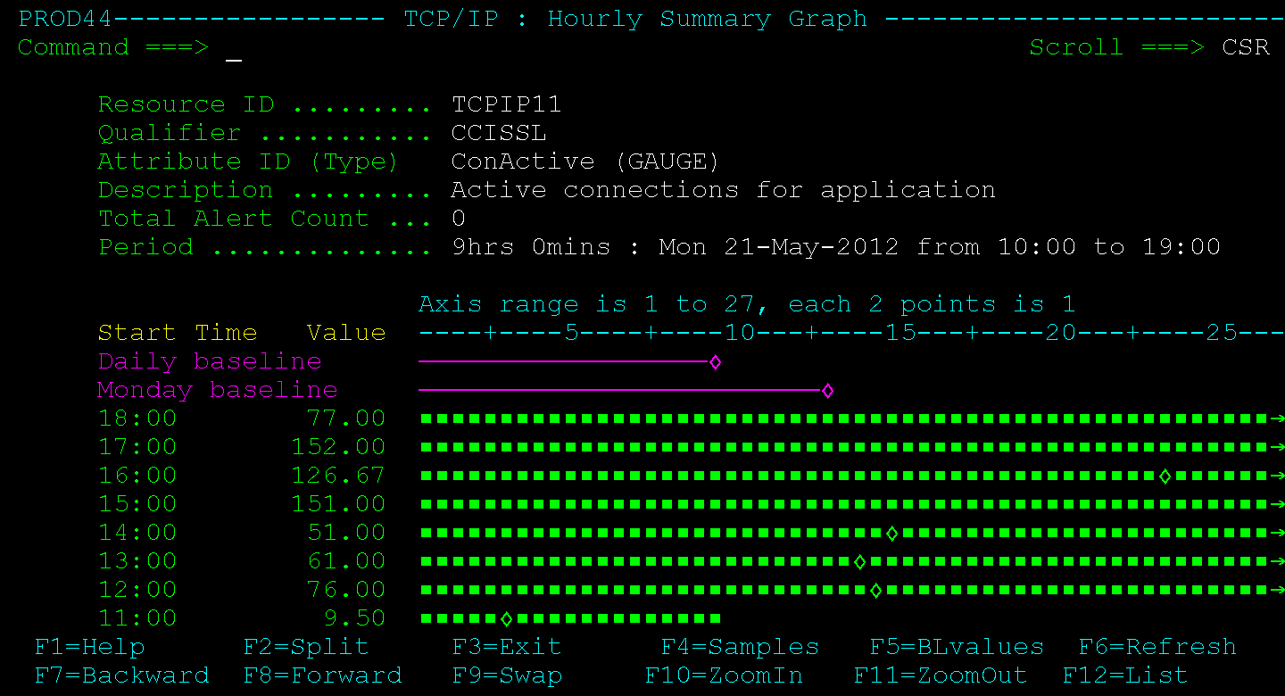The height and width of the screenshot is (696, 1285).
Task: Click the diamond marker on the 16:00 bar
Action: (1166, 475)
